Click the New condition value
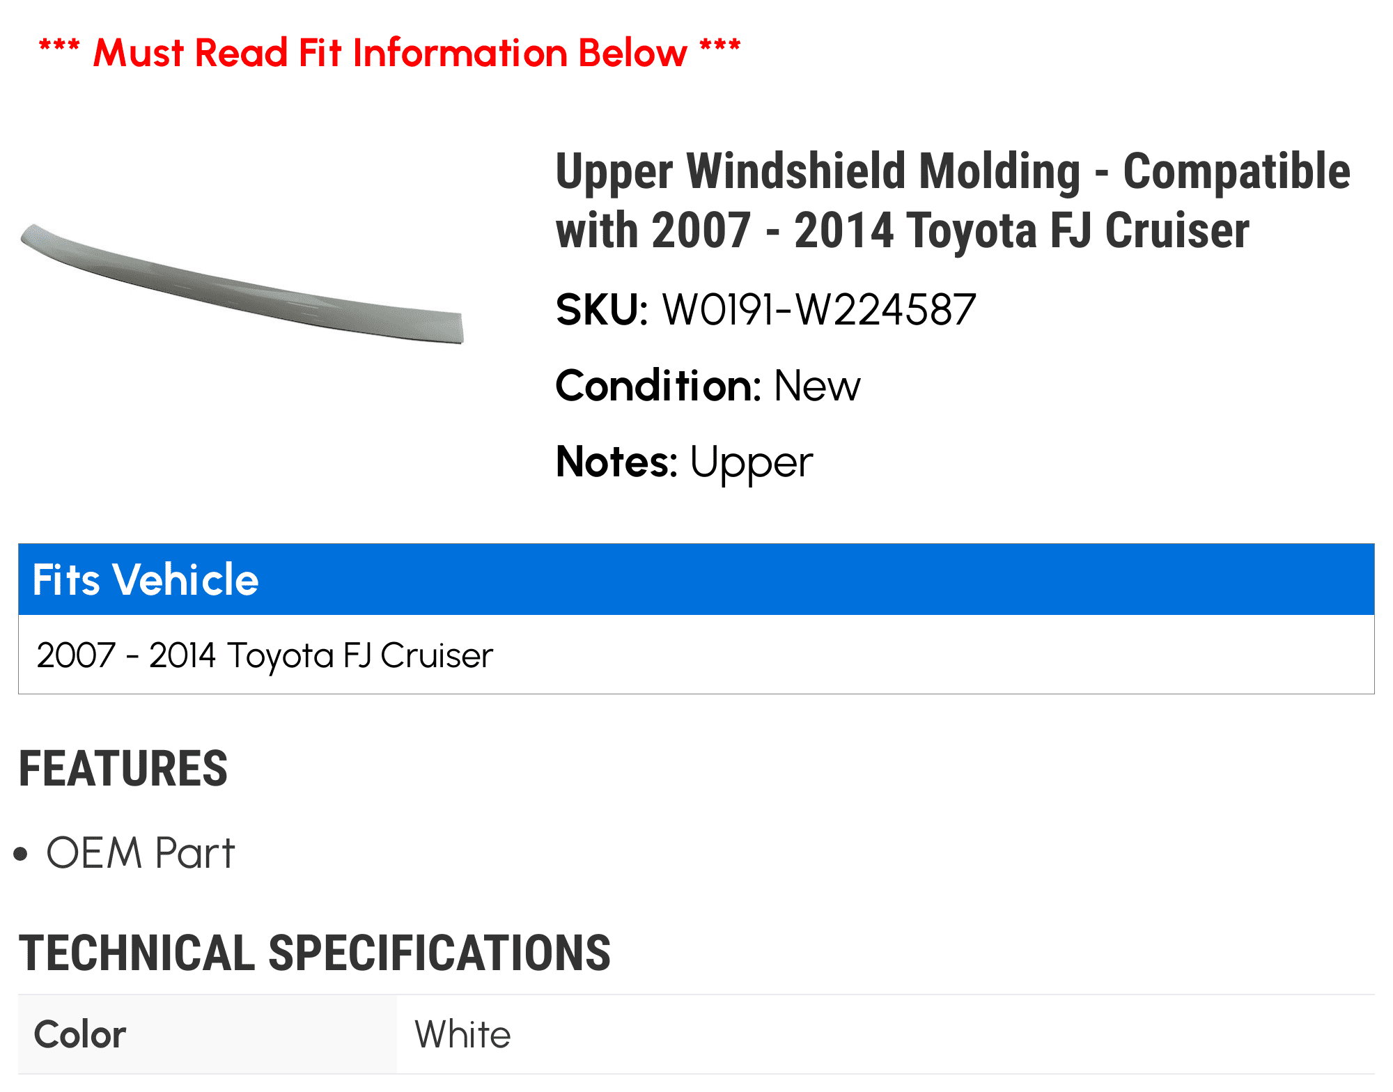Image resolution: width=1393 pixels, height=1092 pixels. [x=817, y=386]
